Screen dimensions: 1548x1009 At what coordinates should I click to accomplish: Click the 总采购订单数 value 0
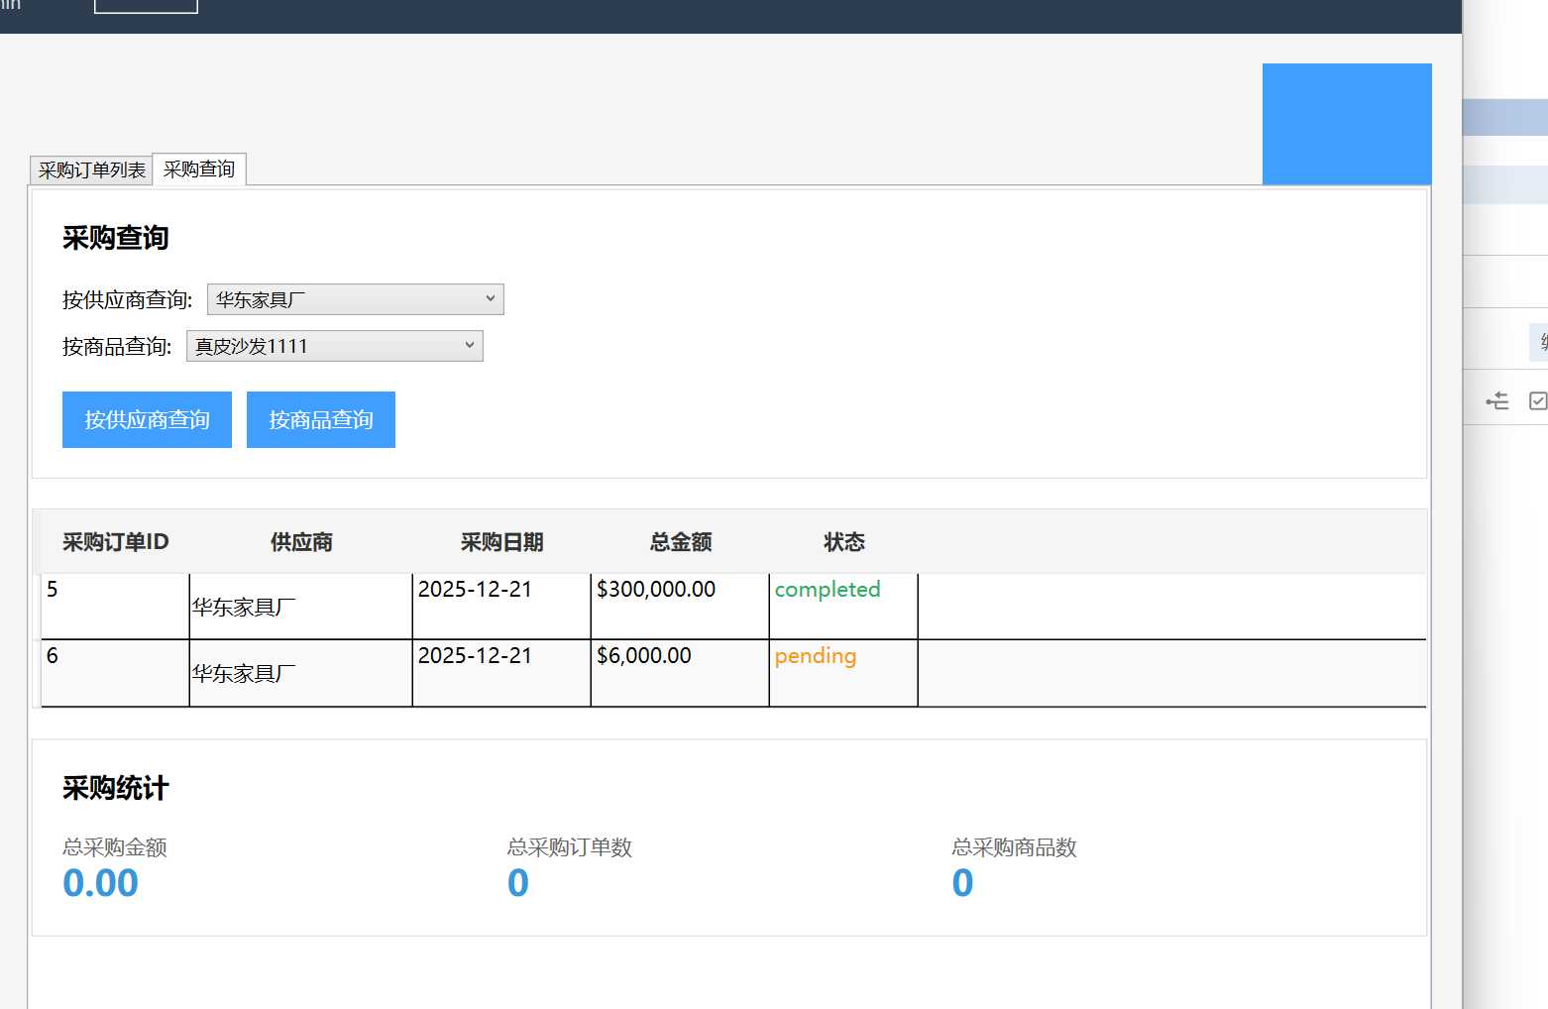tap(518, 883)
